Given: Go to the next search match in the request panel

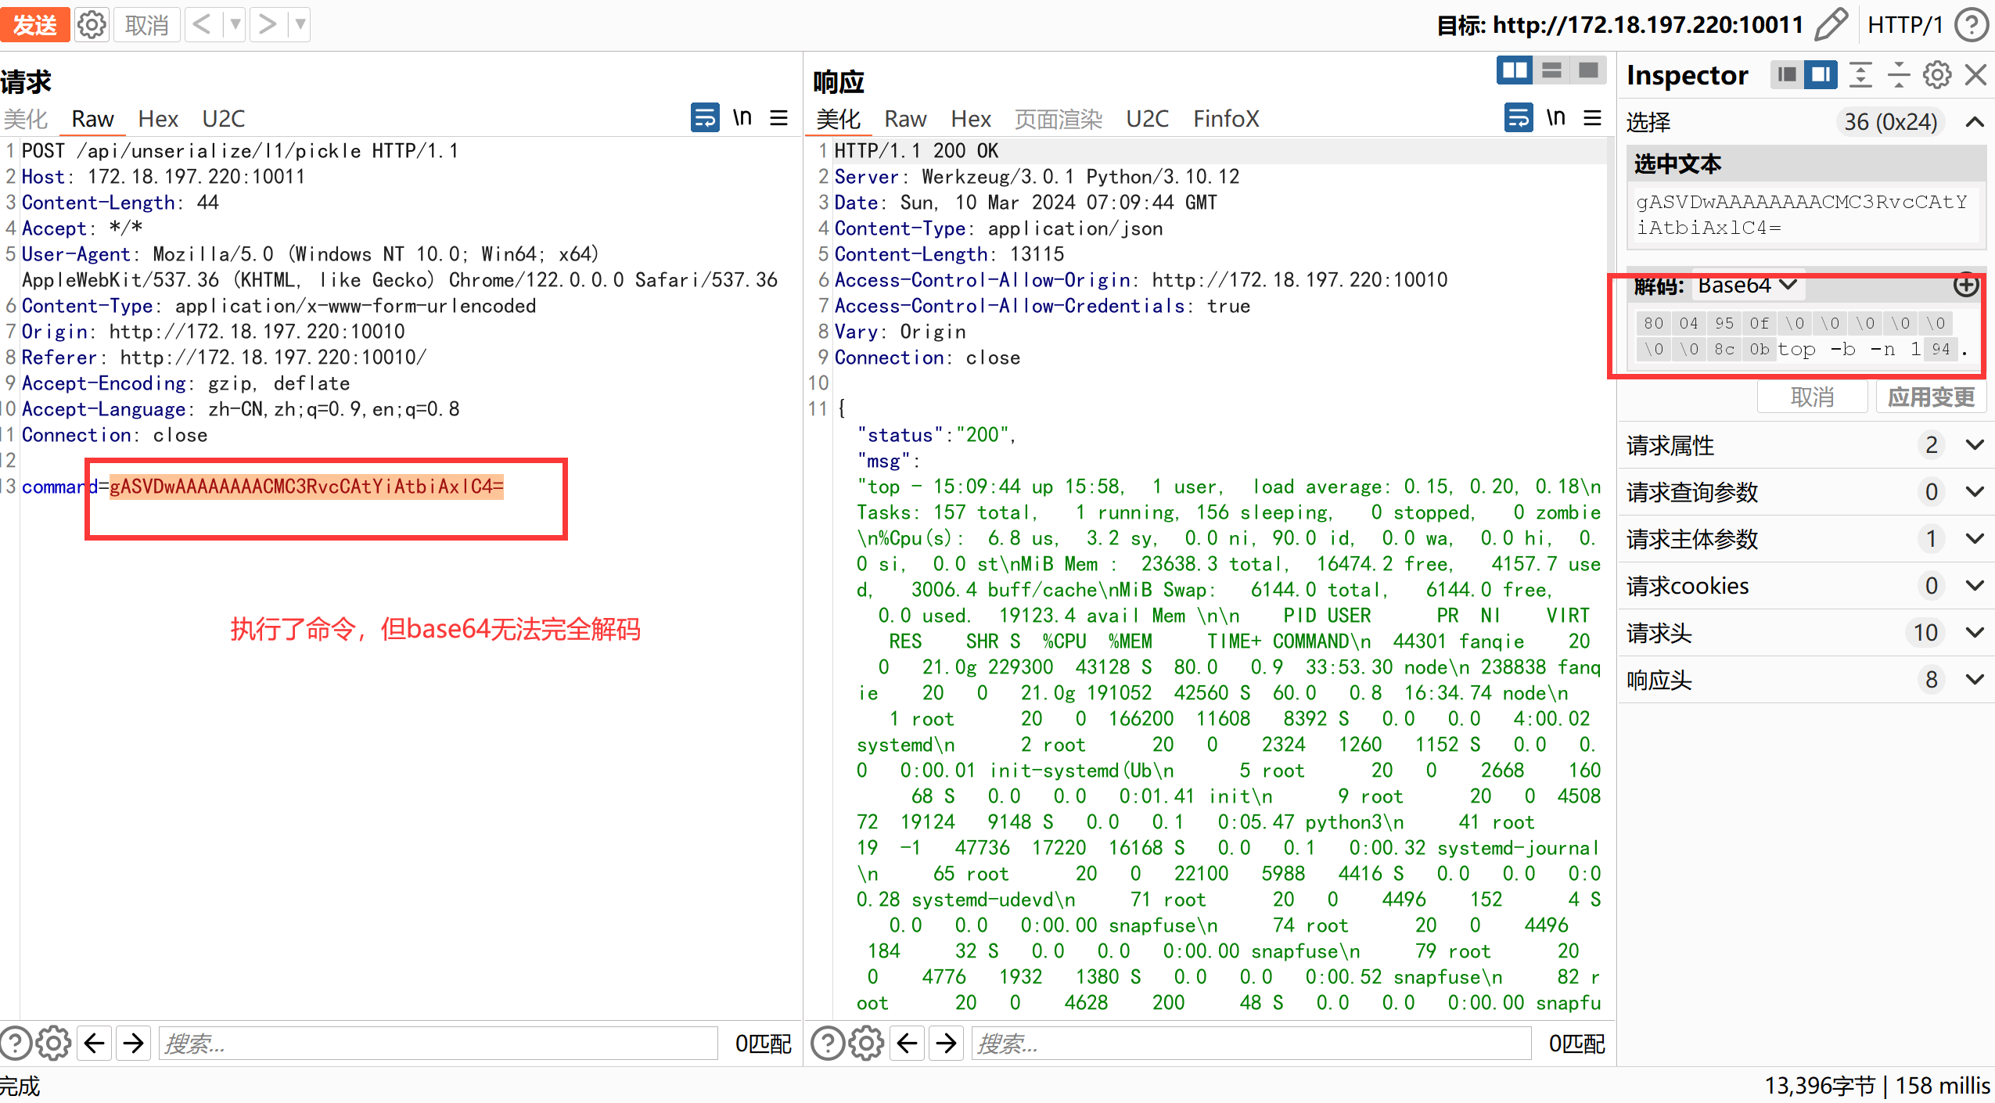Looking at the screenshot, I should click(x=134, y=1043).
